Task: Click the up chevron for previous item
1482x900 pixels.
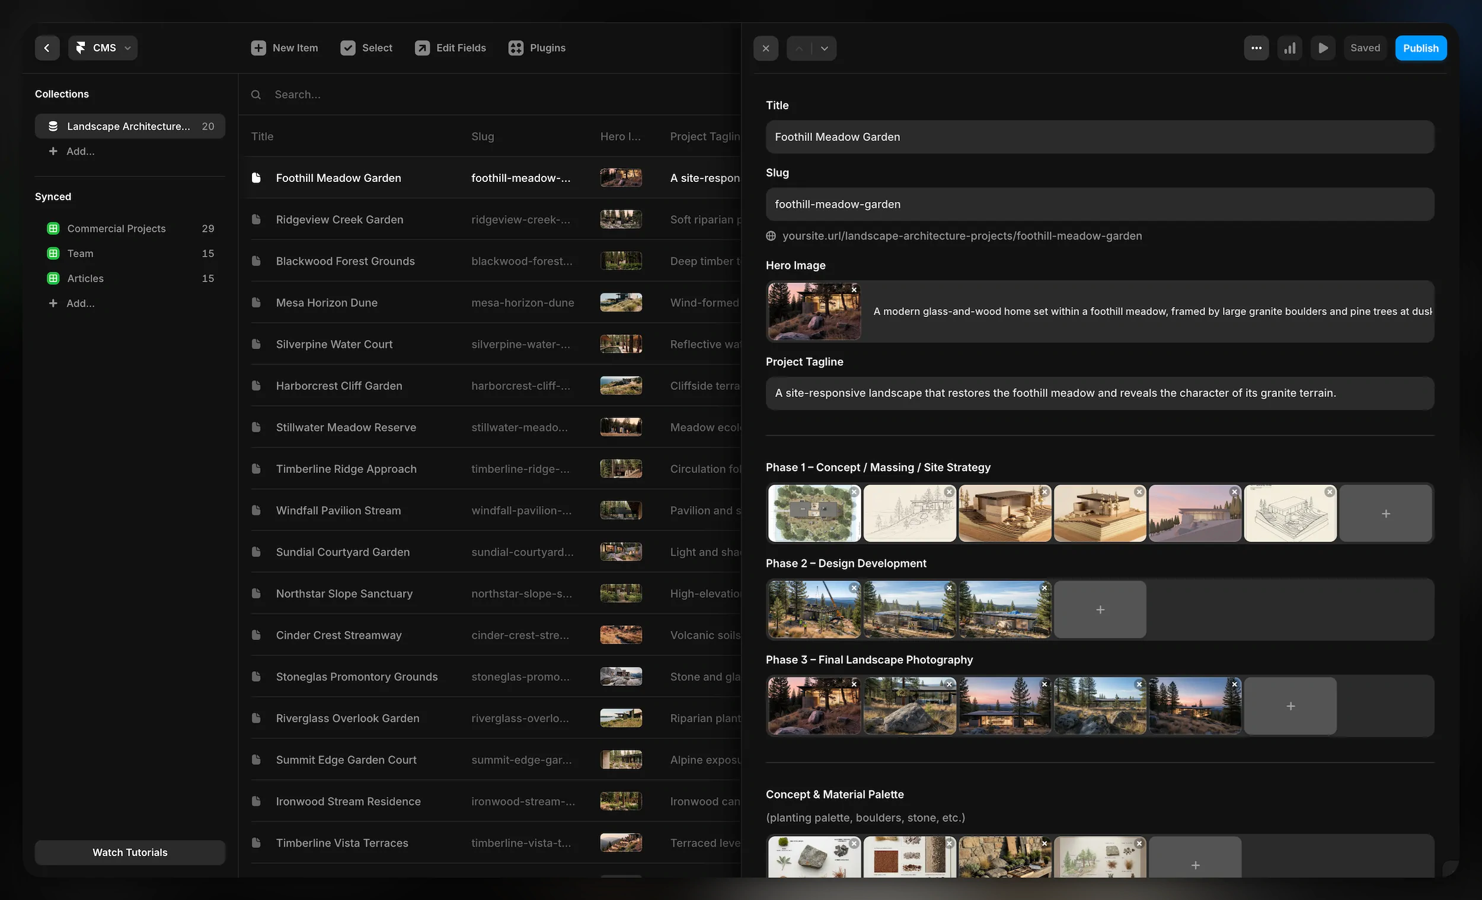Action: coord(799,48)
